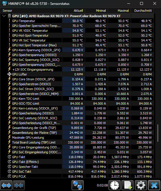Viewport: 161px width, 191px height.
Task: Open the network remote monitoring button
Action: tap(78, 185)
